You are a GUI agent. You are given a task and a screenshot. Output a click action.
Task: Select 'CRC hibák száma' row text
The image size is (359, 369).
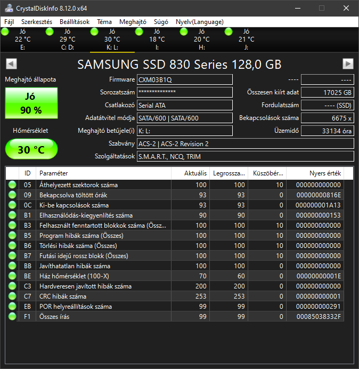pos(63,296)
